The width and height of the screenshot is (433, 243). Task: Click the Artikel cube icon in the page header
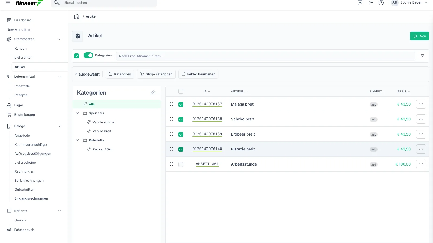click(78, 36)
